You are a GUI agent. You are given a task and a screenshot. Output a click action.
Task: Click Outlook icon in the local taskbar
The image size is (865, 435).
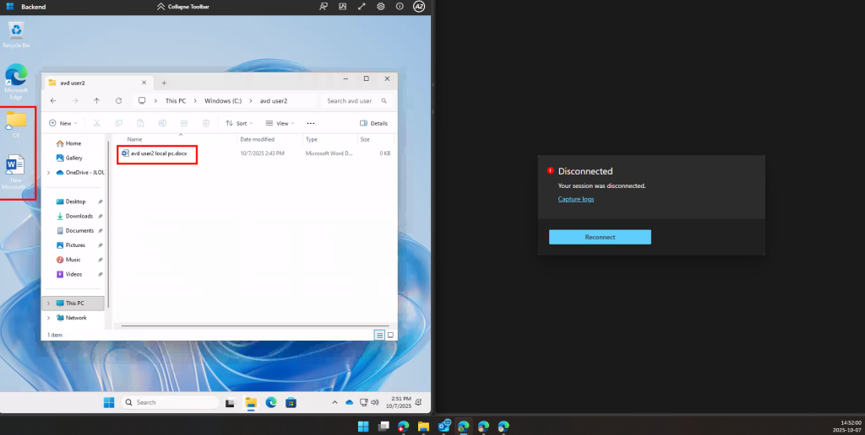point(443,426)
